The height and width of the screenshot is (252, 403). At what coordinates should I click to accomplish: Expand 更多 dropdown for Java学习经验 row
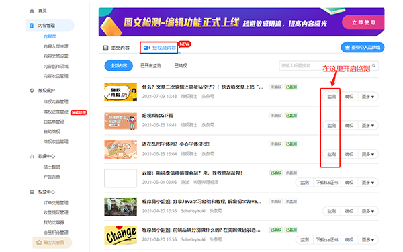pyautogui.click(x=368, y=211)
